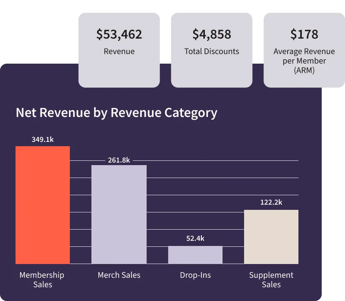Screen dimensions: 345x301
Task: Select the Membership Sales axis label
Action: (x=42, y=279)
